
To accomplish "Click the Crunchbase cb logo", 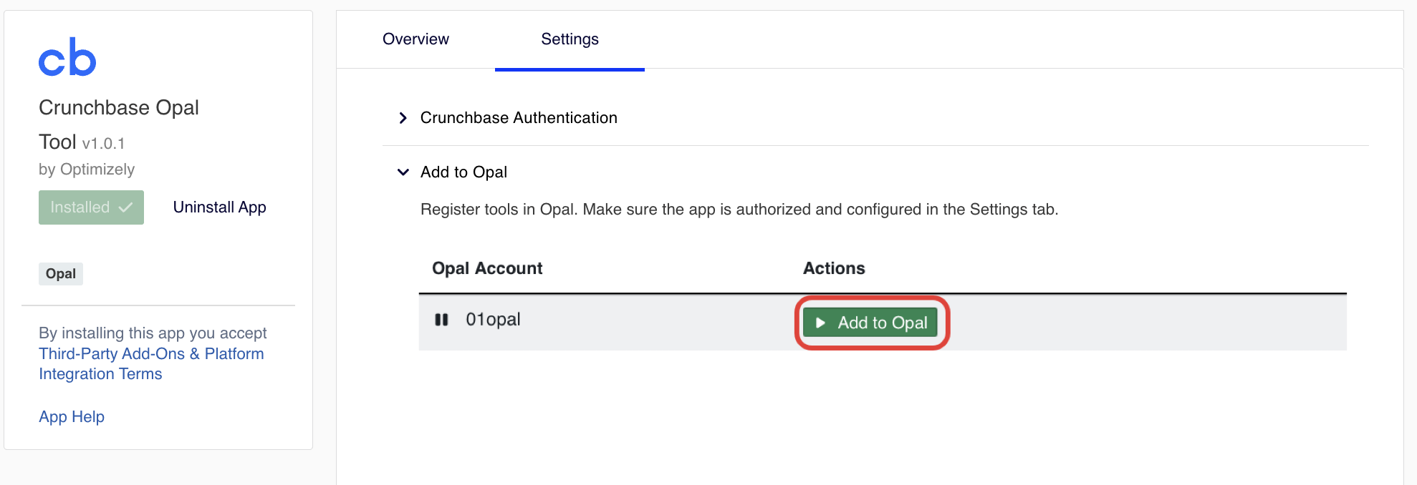I will [67, 57].
